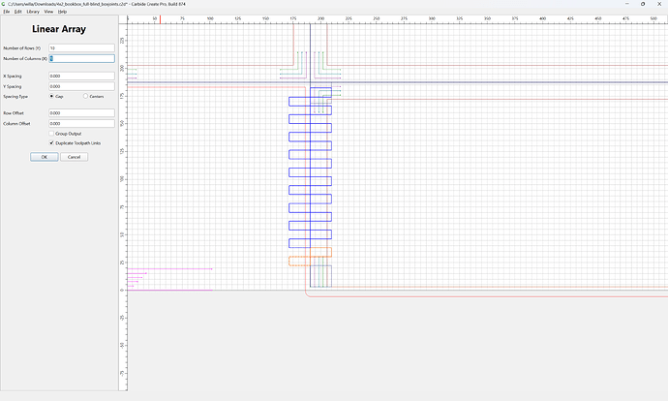Focus the X Spacing field

(x=81, y=76)
